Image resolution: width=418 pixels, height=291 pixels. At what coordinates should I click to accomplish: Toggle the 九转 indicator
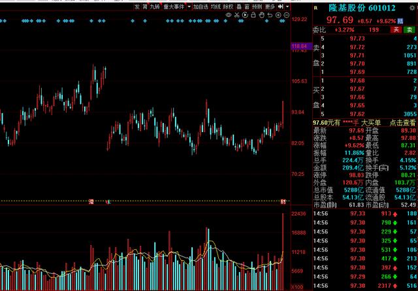coord(155,7)
